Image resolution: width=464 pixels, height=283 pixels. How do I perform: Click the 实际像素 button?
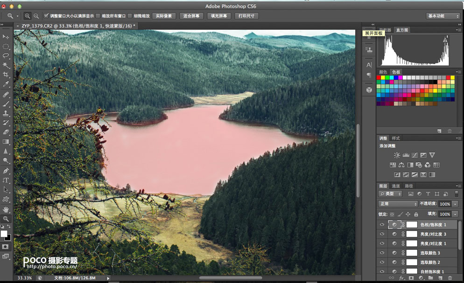tap(164, 16)
